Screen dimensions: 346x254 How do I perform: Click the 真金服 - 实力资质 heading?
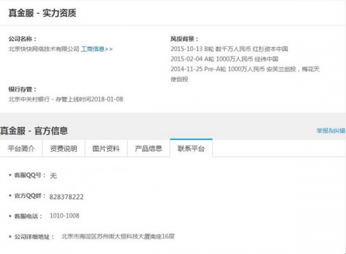(42, 13)
